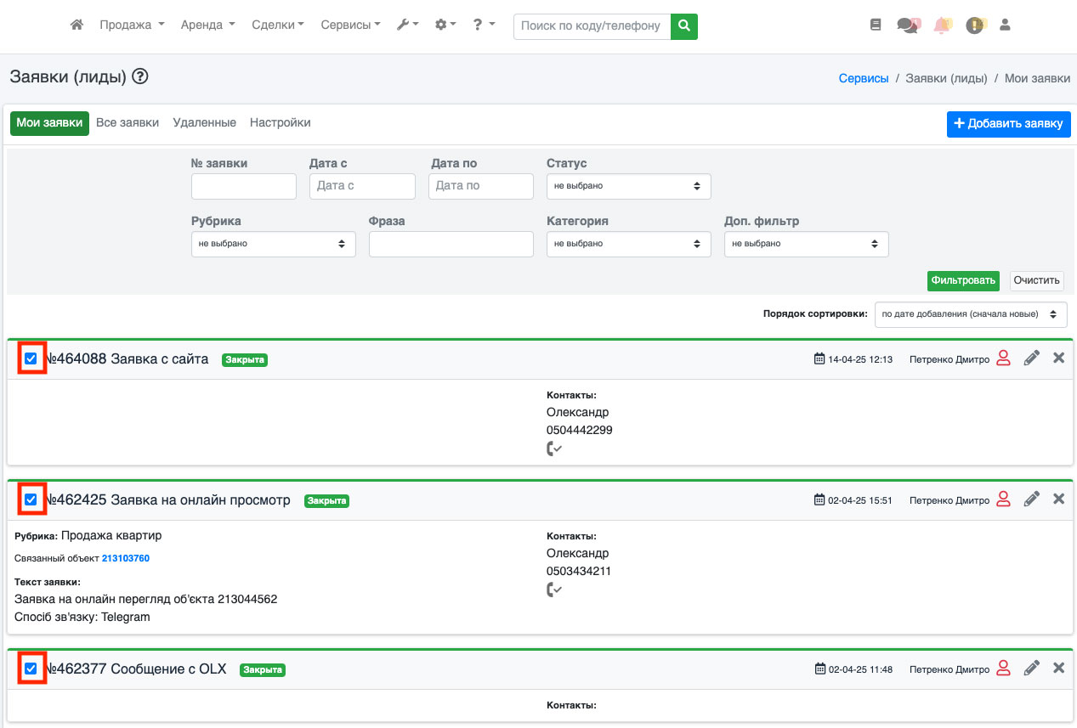Open the Порядок сортировки dropdown

pyautogui.click(x=970, y=314)
